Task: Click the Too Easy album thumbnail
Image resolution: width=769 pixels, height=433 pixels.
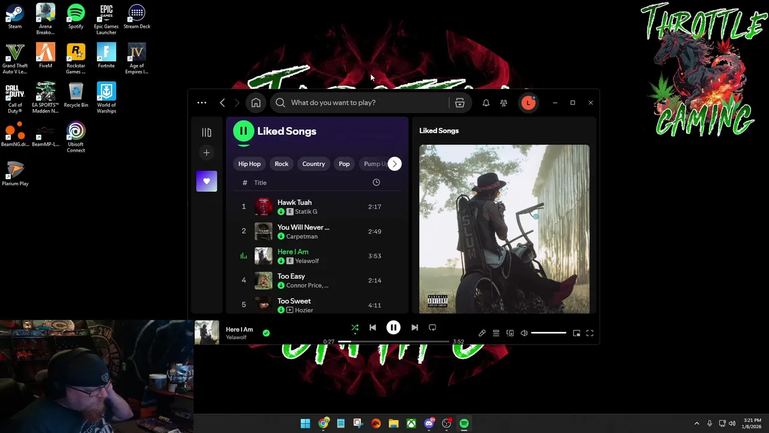Action: click(x=263, y=281)
